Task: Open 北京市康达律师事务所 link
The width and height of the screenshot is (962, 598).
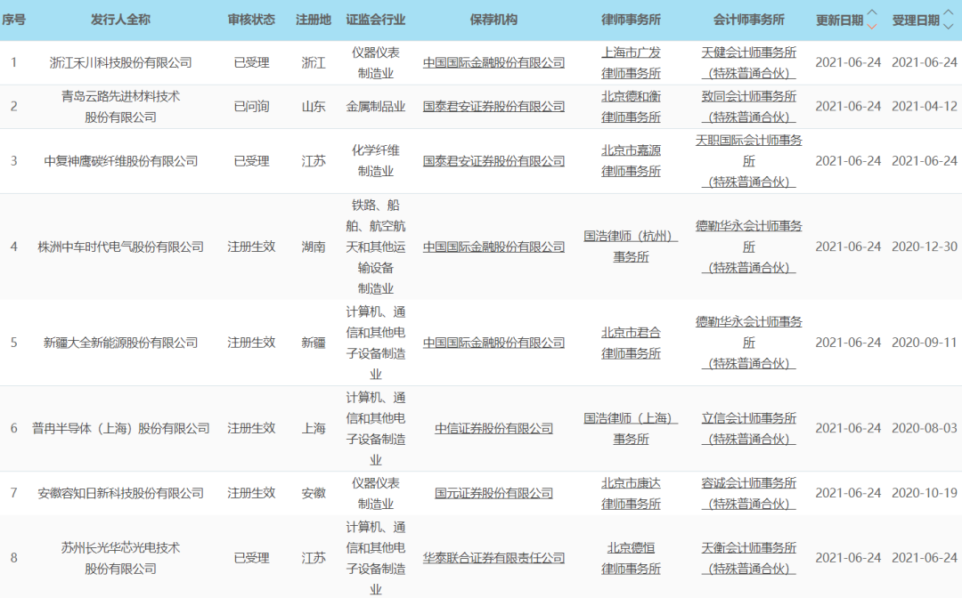Action: [x=631, y=493]
